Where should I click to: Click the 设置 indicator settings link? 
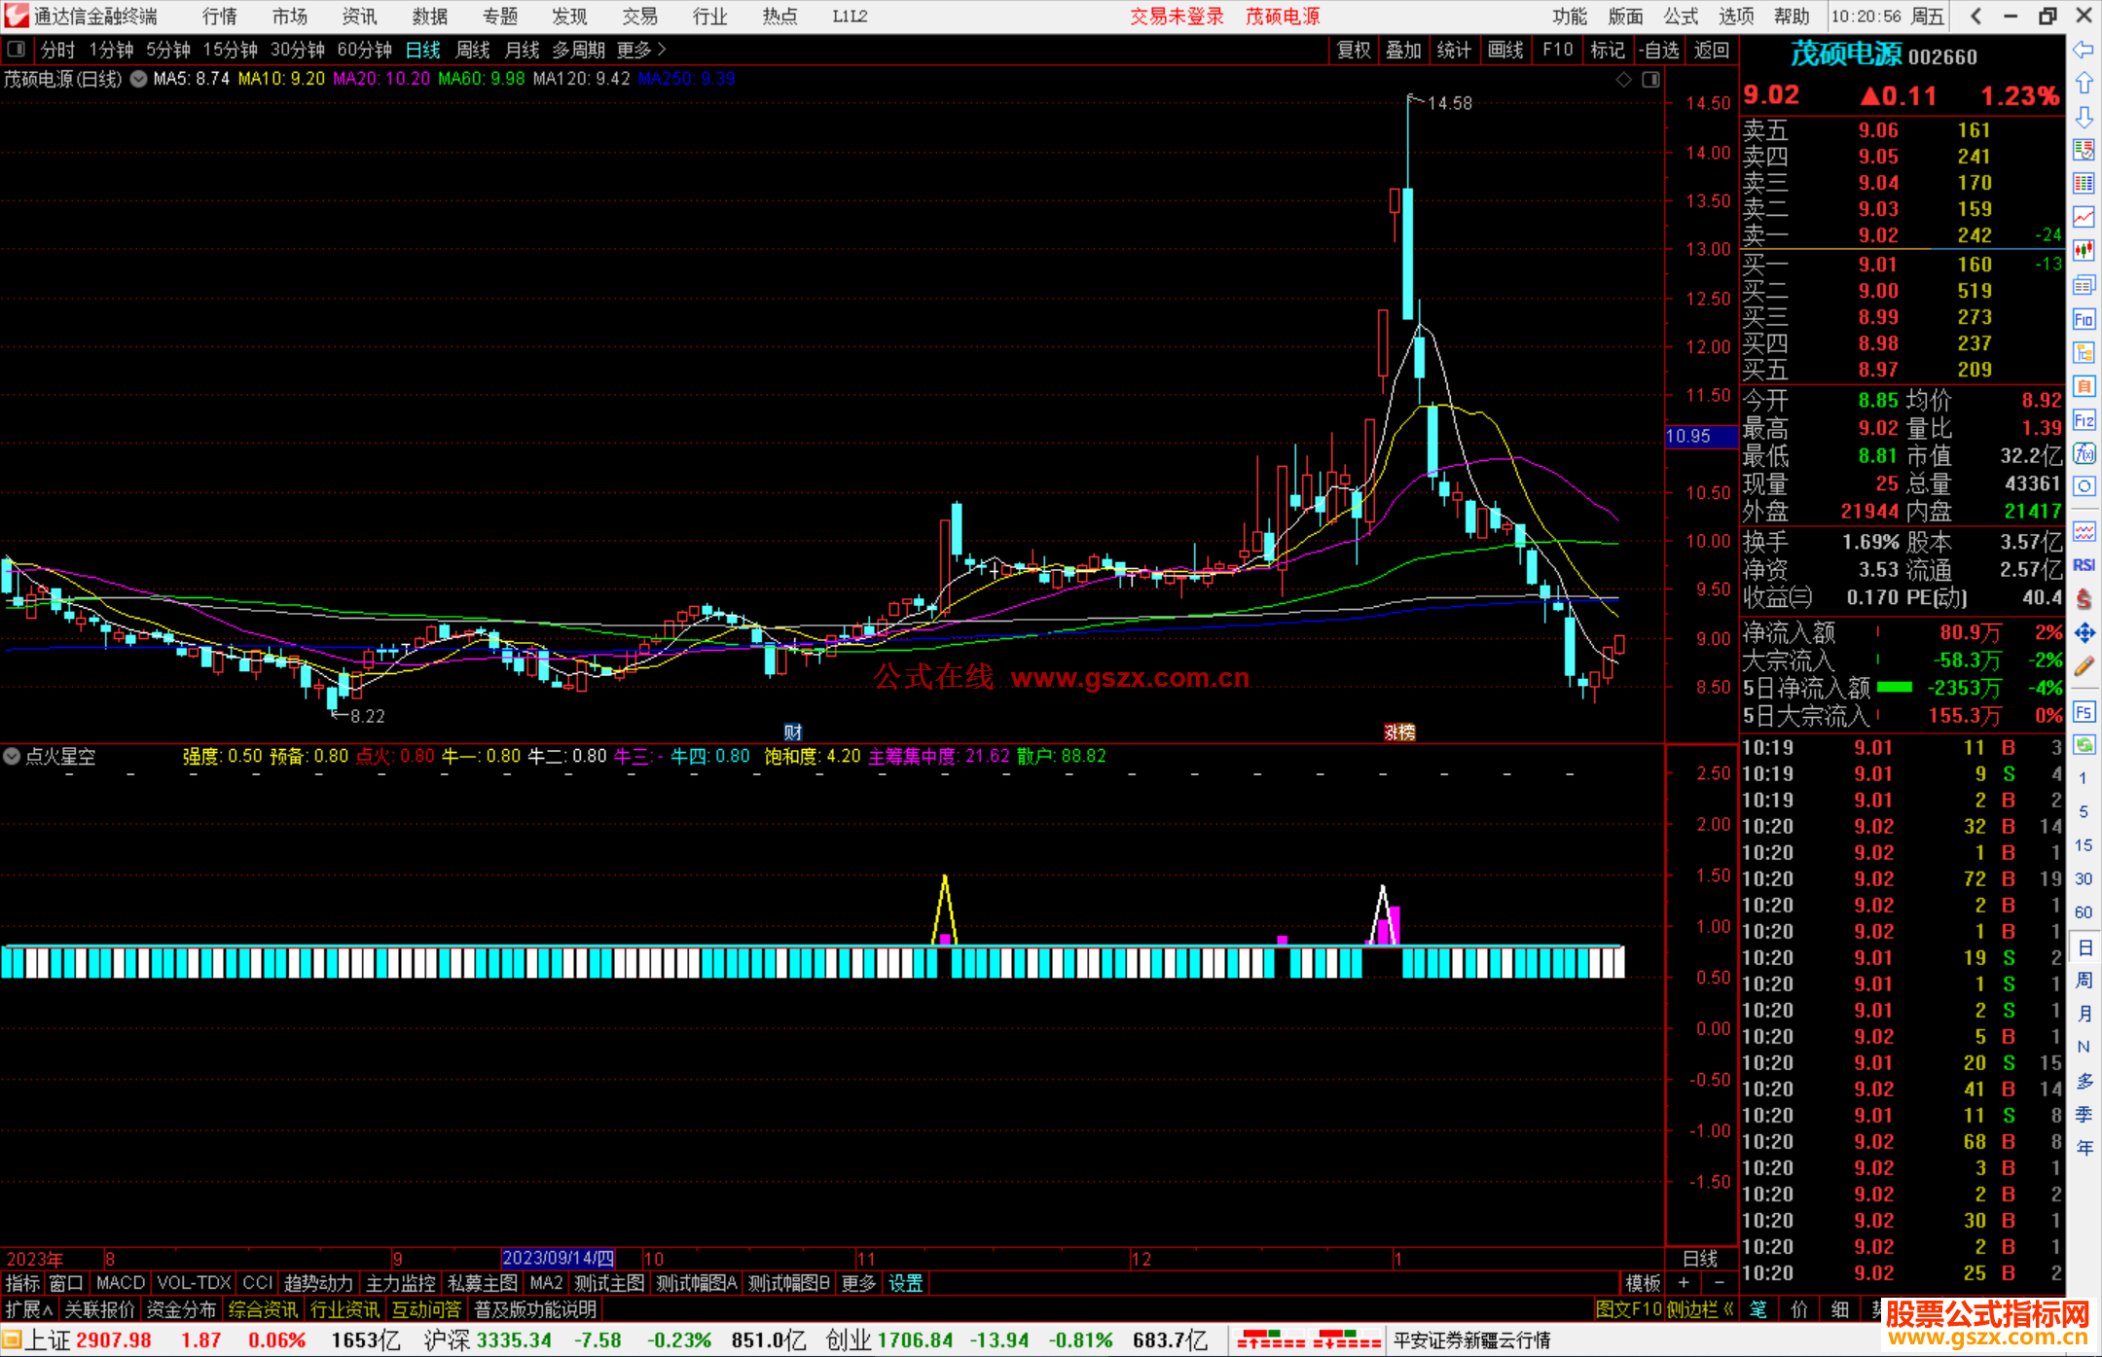coord(905,1283)
